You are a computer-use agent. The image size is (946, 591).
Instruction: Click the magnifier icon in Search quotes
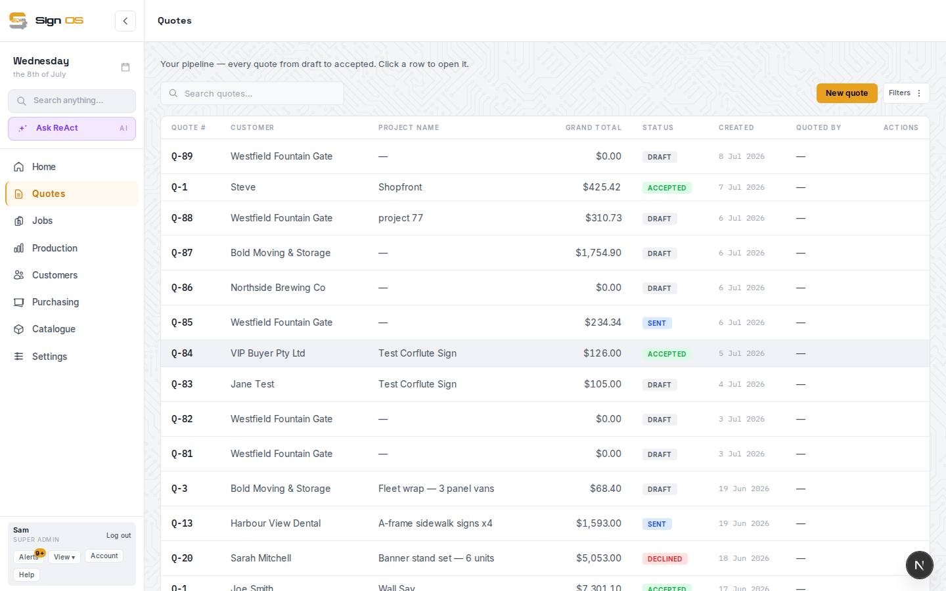tap(173, 93)
